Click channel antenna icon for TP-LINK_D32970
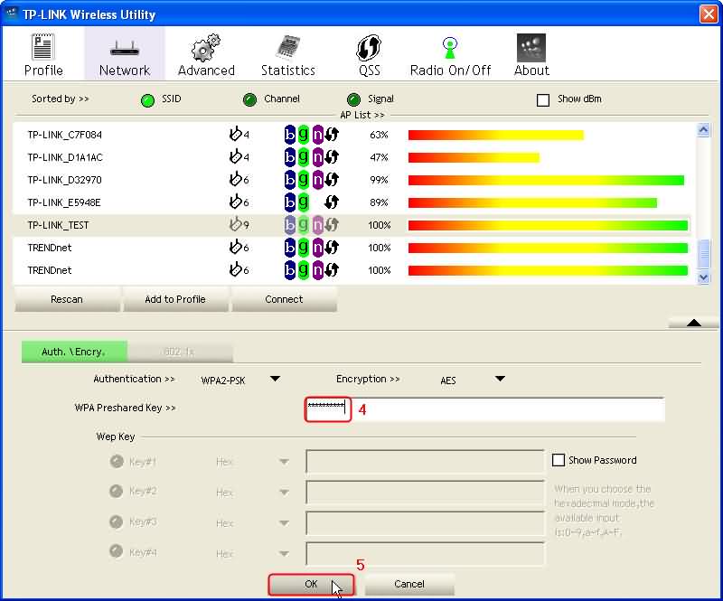 coord(235,179)
